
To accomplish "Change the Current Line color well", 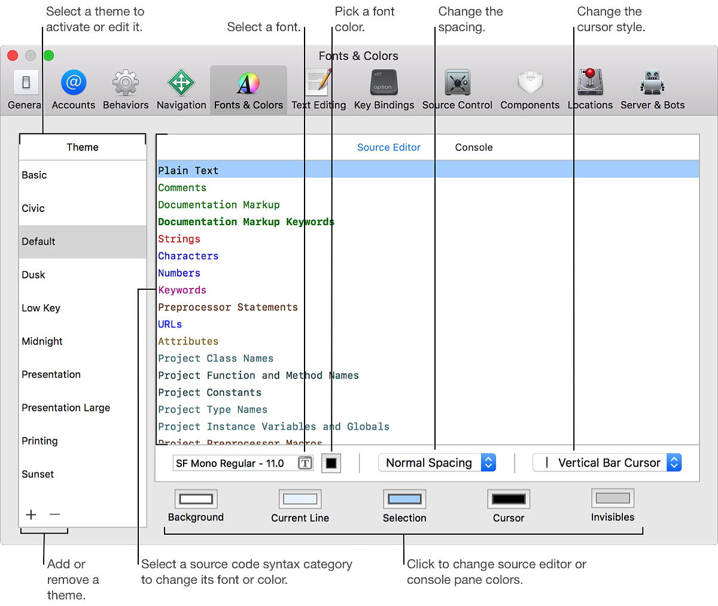I will coord(300,499).
